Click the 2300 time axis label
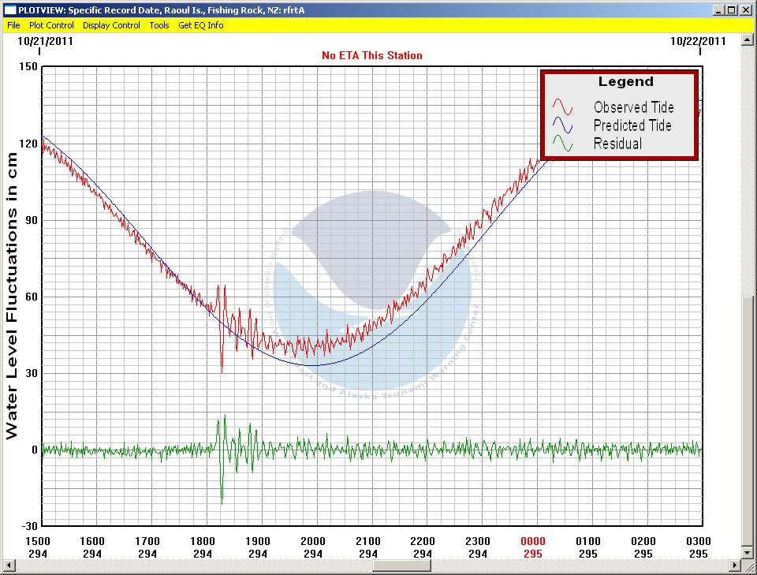The width and height of the screenshot is (757, 575). 478,541
